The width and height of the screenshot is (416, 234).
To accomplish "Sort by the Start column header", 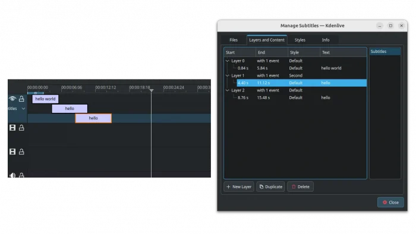I will click(x=240, y=52).
